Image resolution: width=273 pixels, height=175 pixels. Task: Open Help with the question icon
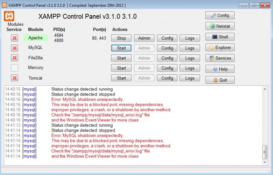tap(220, 69)
